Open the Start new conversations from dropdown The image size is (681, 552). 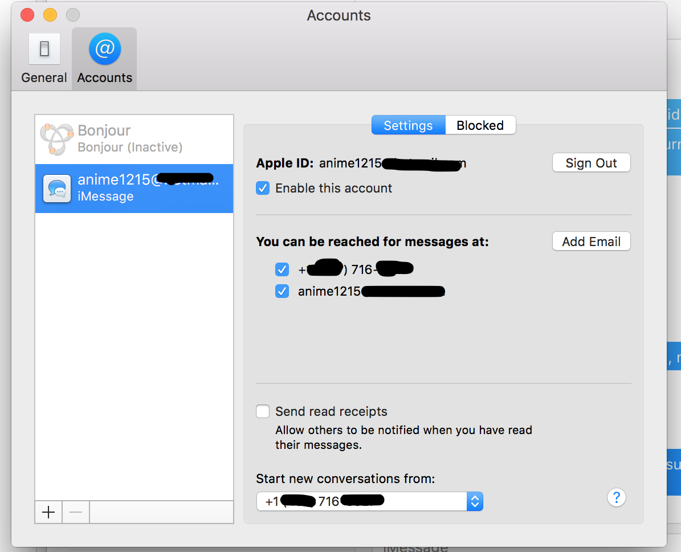click(x=370, y=501)
